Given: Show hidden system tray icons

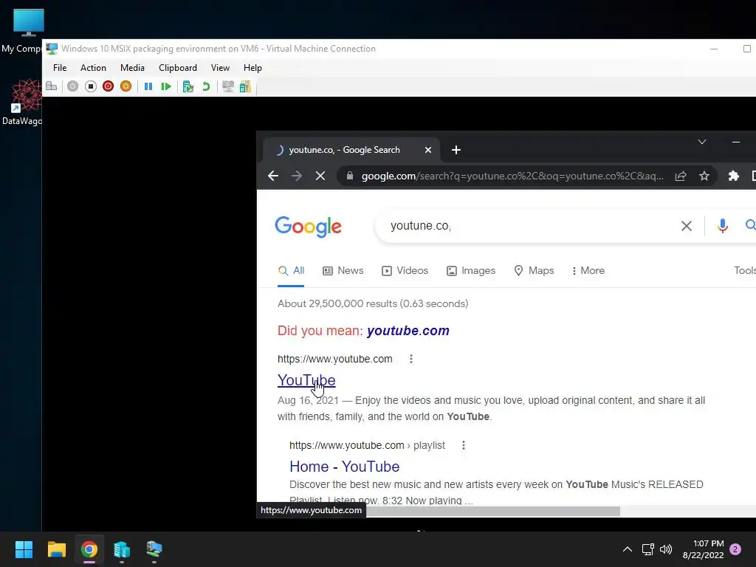Looking at the screenshot, I should 628,549.
